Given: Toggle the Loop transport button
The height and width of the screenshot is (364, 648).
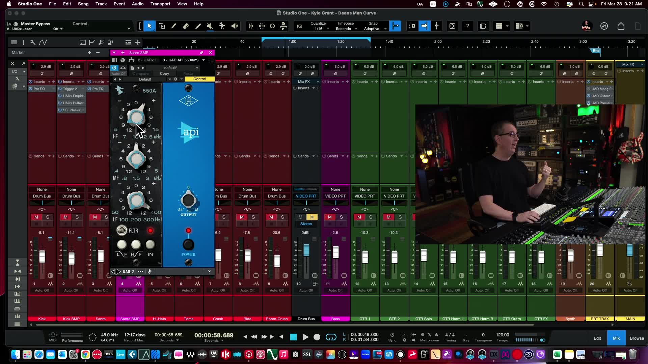Looking at the screenshot, I should click(x=331, y=337).
